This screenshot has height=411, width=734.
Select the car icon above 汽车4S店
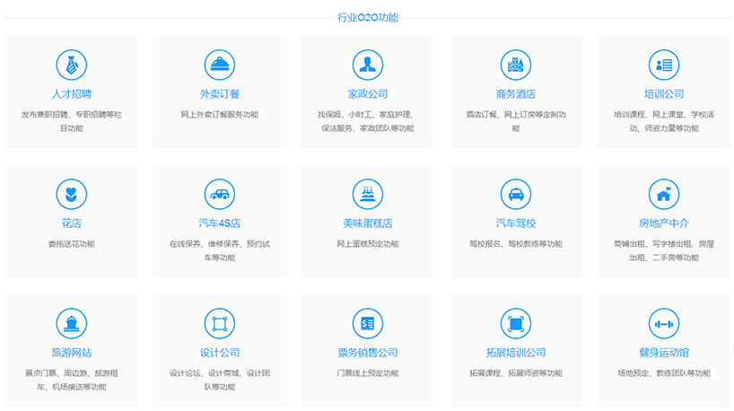pos(219,194)
